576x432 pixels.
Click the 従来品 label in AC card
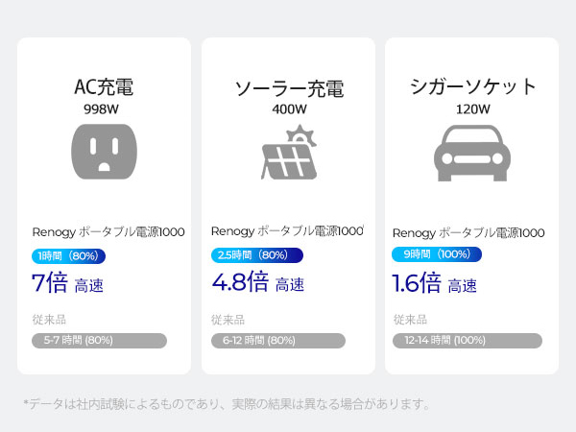49,319
